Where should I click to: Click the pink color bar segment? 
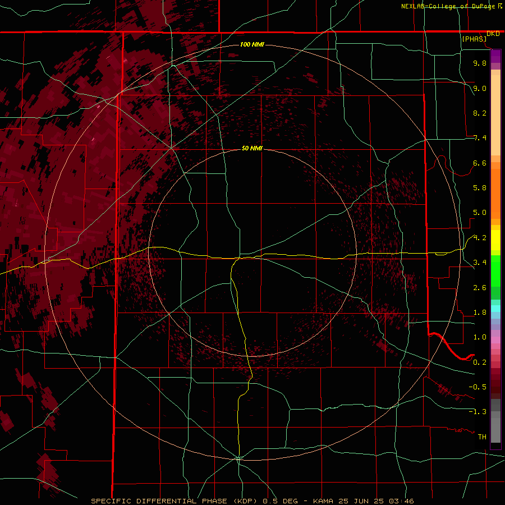click(x=495, y=340)
